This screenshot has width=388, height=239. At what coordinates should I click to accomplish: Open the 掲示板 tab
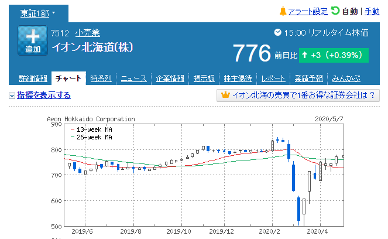click(204, 78)
